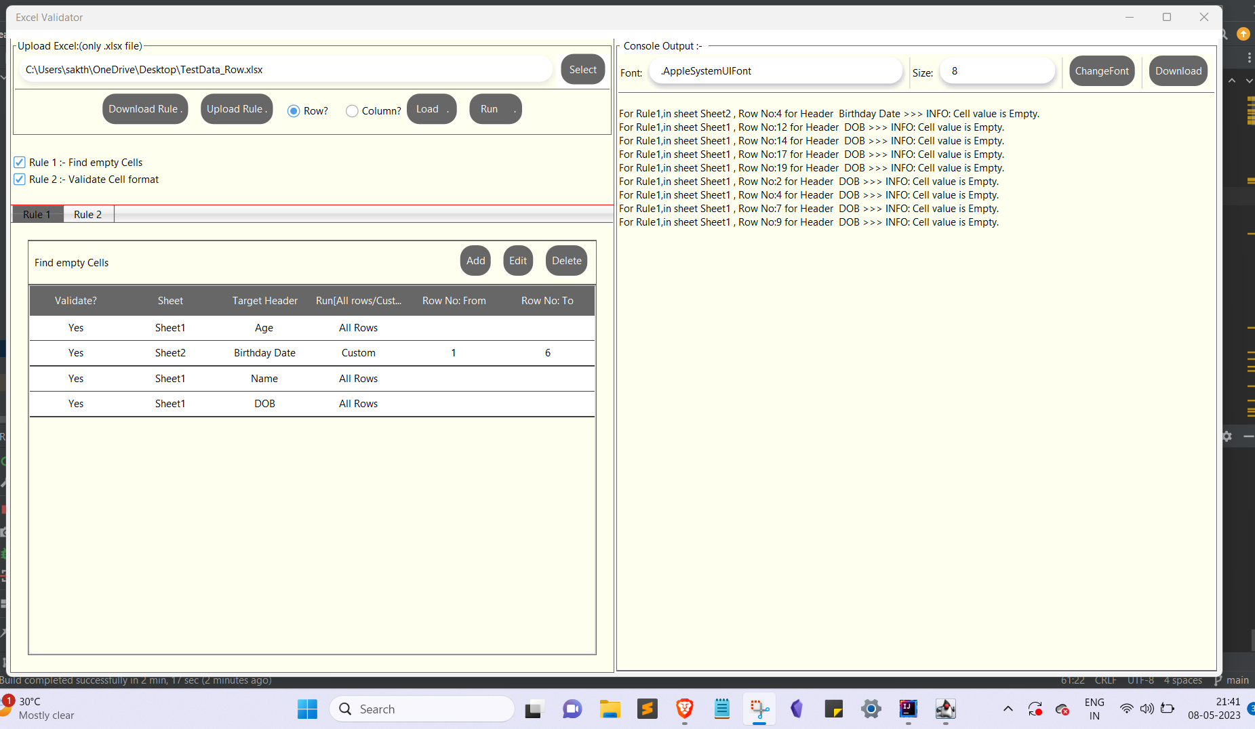Click the ChangeFont button

click(1102, 71)
